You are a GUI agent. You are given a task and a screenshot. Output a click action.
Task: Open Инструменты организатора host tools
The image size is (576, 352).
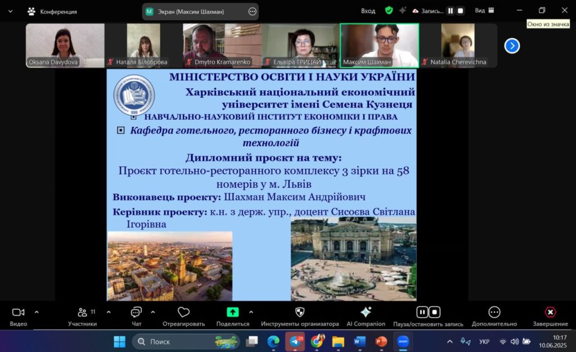pos(300,313)
